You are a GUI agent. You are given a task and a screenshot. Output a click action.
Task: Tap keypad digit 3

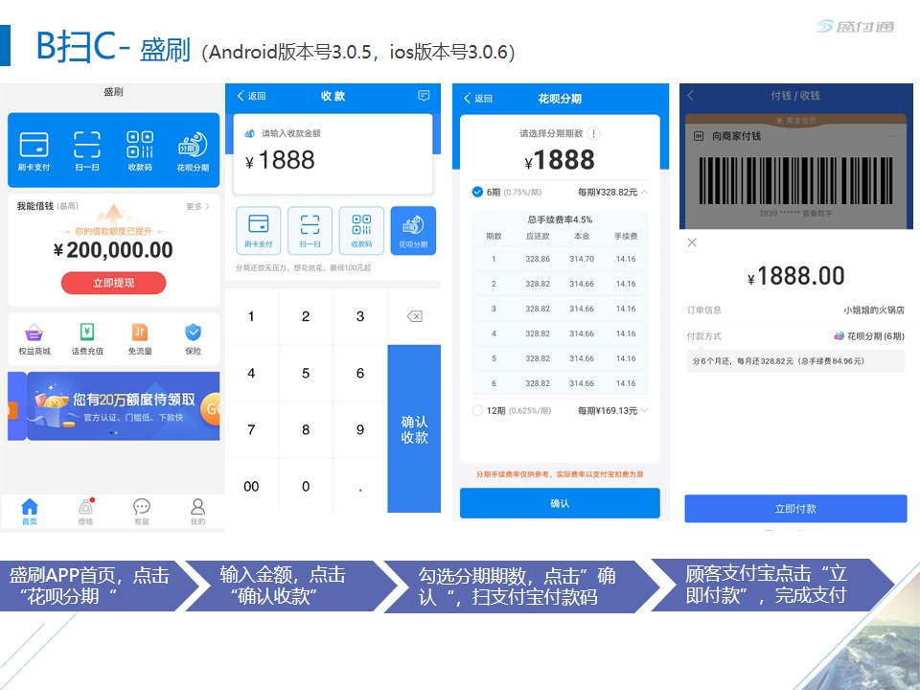360,316
